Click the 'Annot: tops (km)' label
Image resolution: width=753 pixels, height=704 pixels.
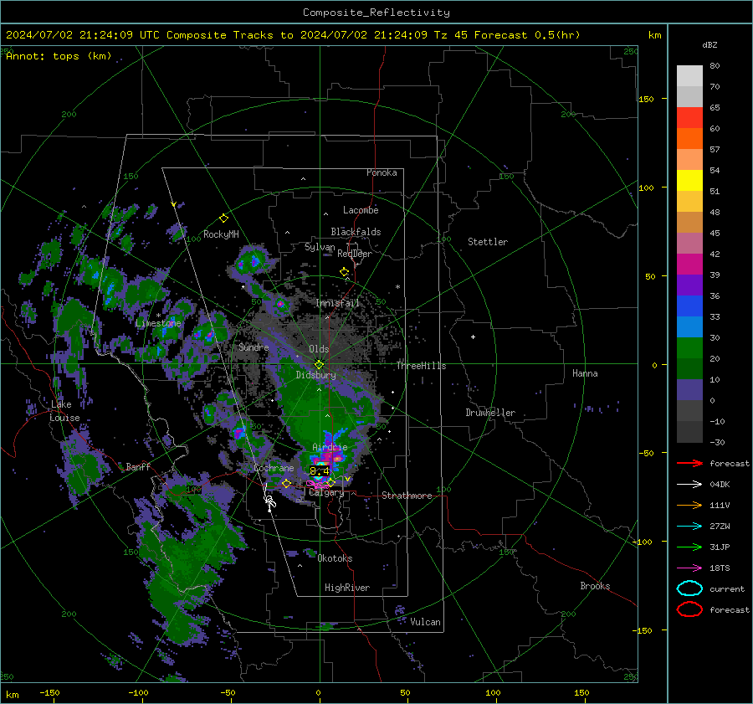59,56
